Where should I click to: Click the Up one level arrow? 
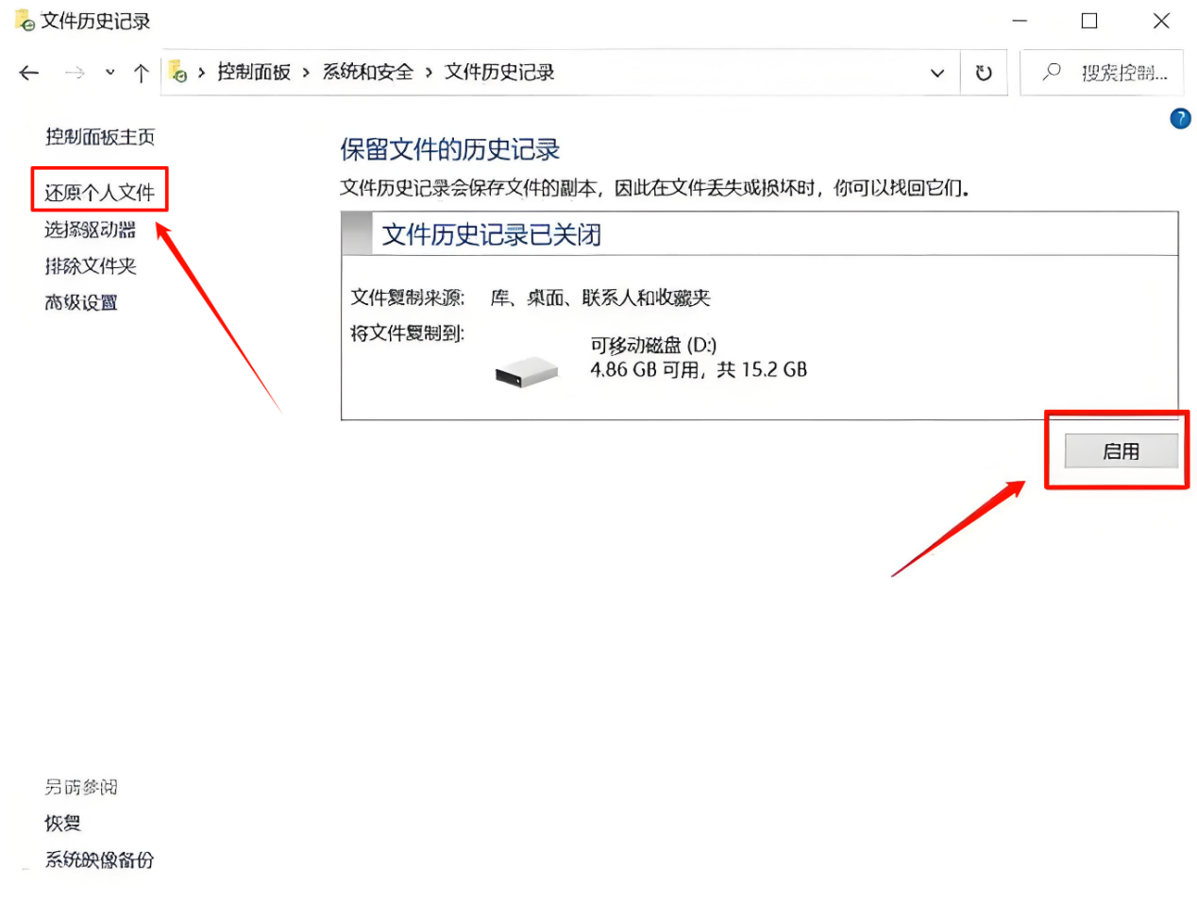(x=141, y=73)
